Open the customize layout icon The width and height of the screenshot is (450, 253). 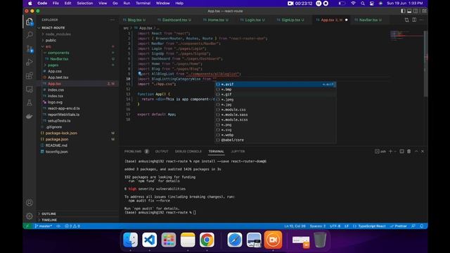(424, 11)
